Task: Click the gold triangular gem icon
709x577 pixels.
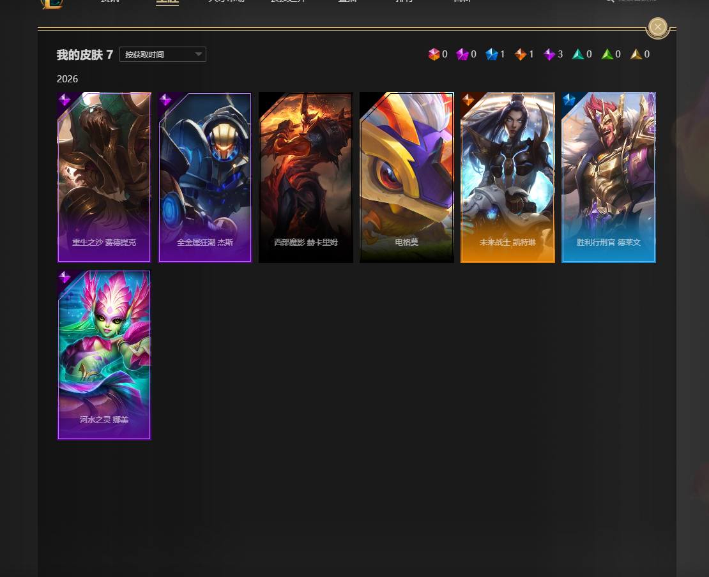Action: coord(636,54)
